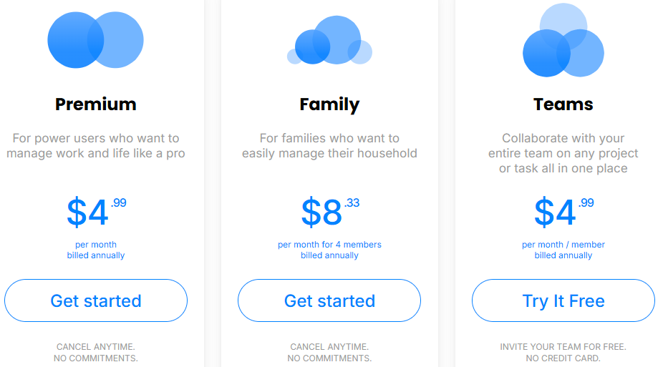Click the Premium plan two-circle icon
This screenshot has height=367, width=663.
point(95,40)
